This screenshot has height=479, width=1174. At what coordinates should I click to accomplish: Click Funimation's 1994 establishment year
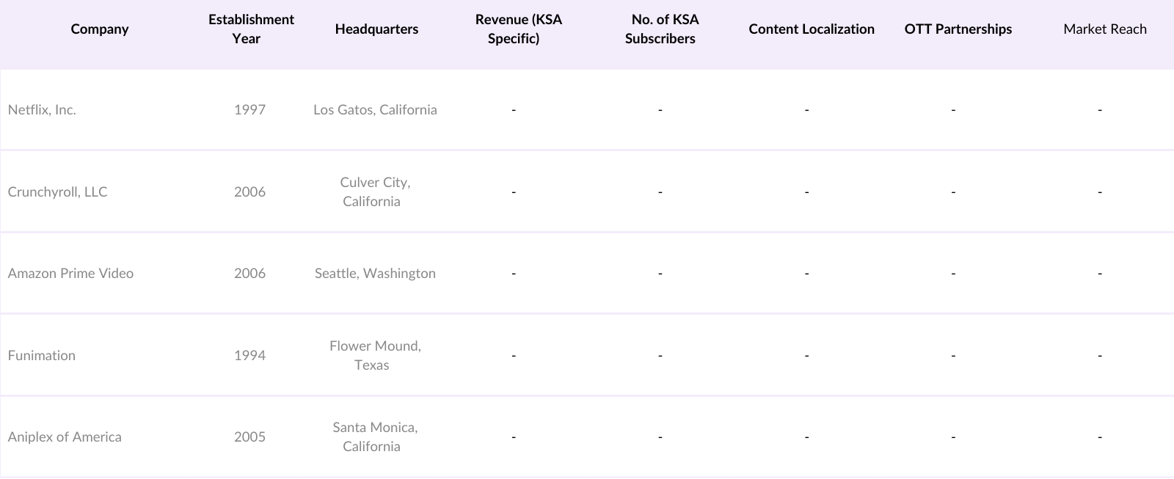(x=249, y=356)
